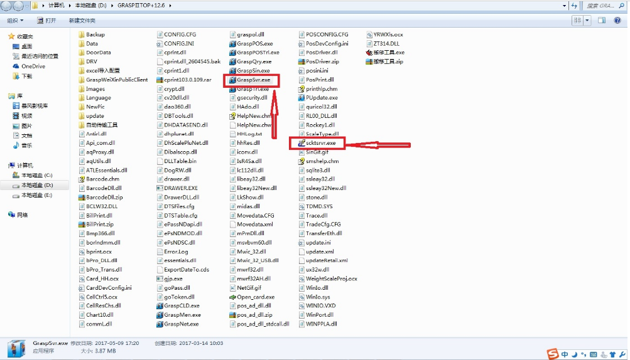Select POSCONFIG.CFG file name

[327, 34]
